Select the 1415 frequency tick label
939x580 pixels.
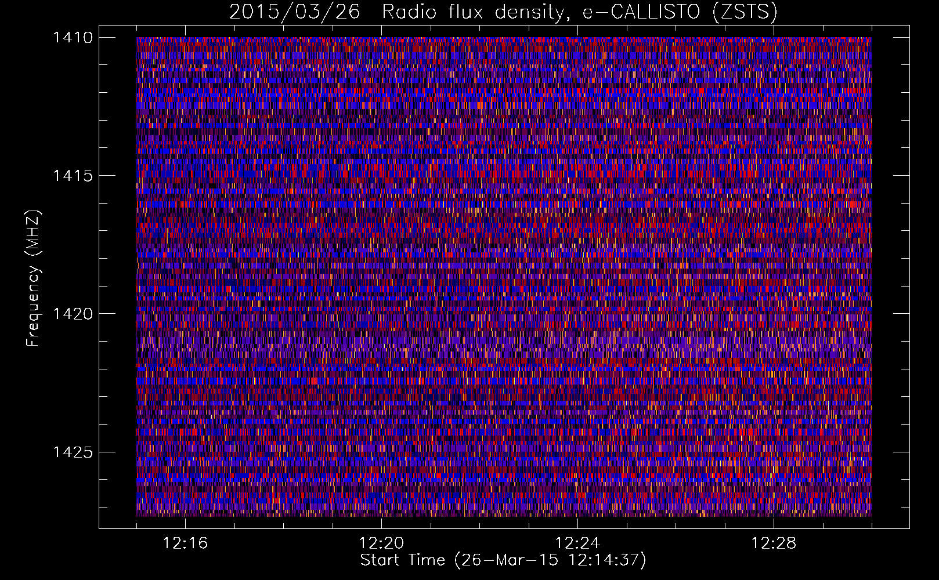(73, 176)
